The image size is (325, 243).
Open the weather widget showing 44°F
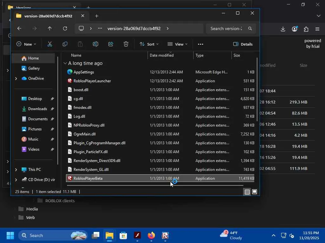tap(231, 235)
